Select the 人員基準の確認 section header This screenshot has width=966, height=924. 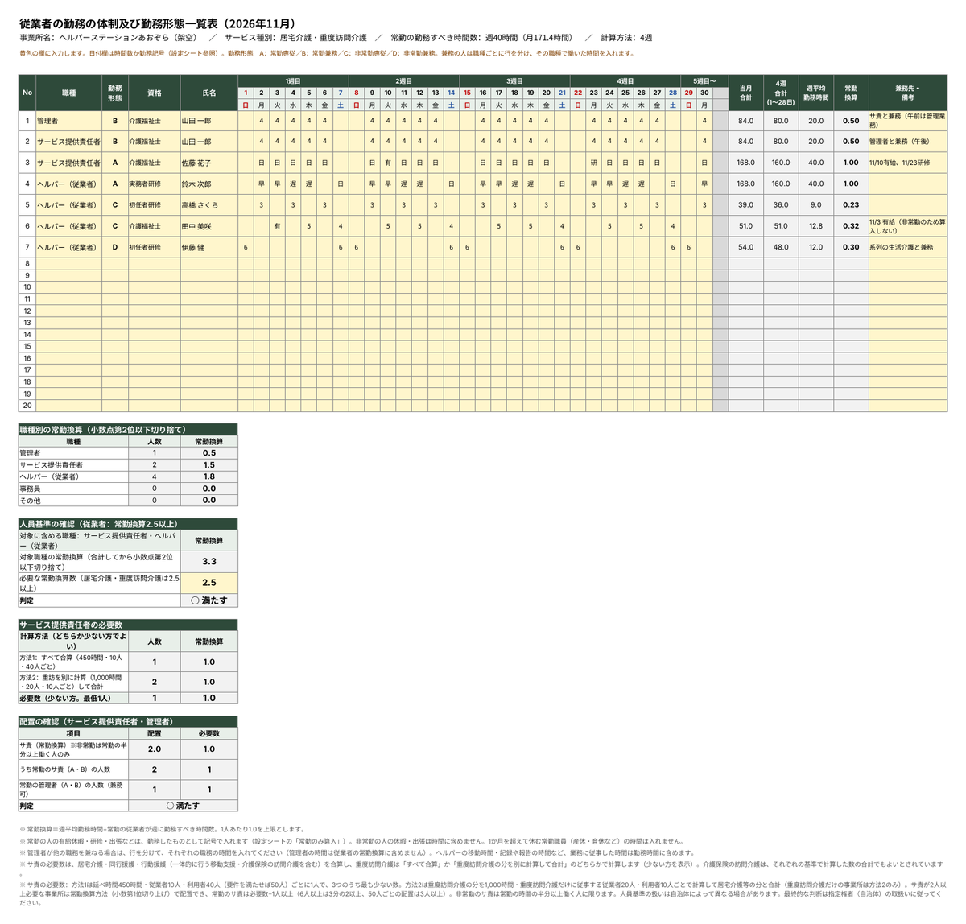pyautogui.click(x=128, y=524)
